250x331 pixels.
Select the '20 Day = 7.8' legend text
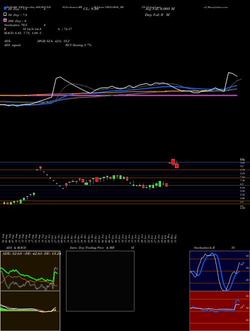click(x=17, y=9)
